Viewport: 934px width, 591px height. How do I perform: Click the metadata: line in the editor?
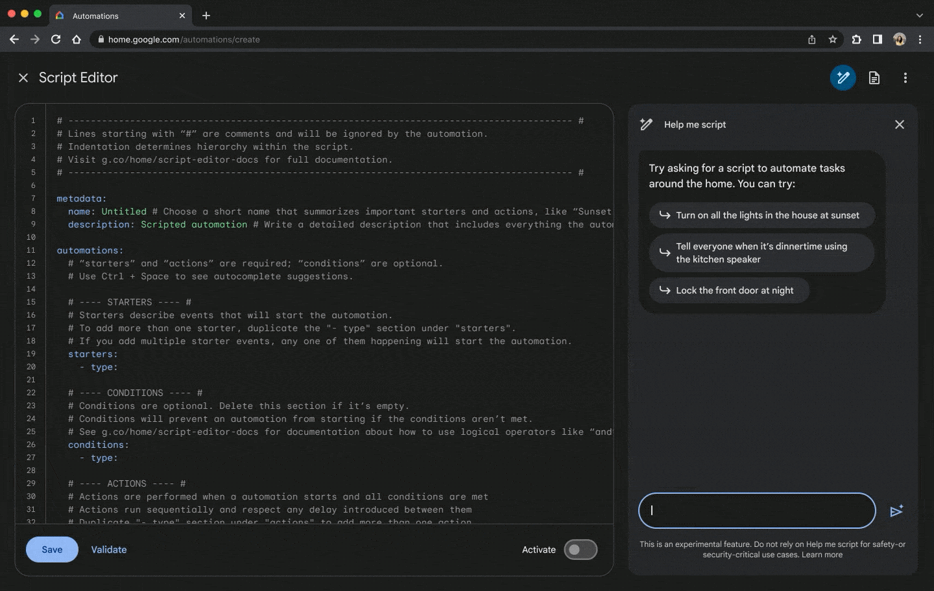[81, 198]
